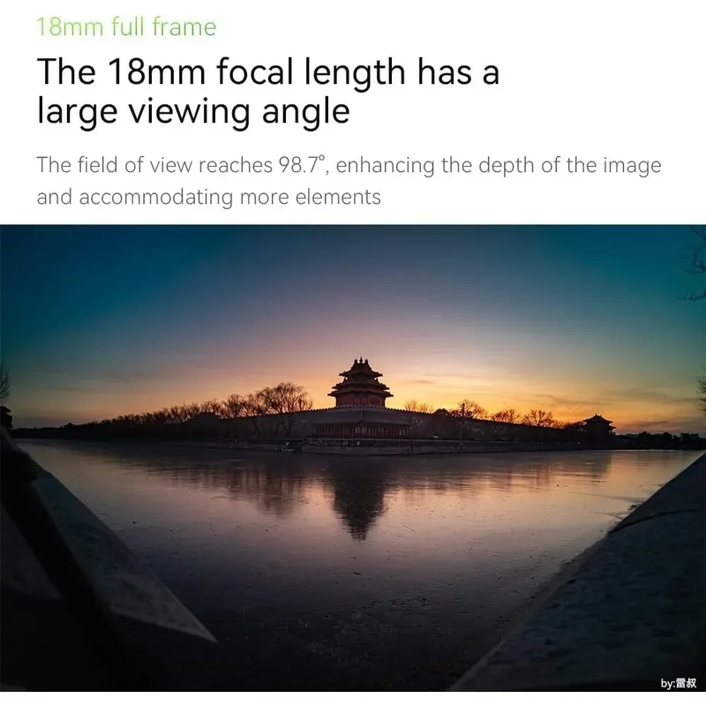Click the "large viewing angle" headline line
This screenshot has height=706, width=706.
[x=193, y=111]
